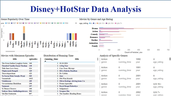Click the Thriller genre axis label
Viewport: 171px width, 96px height.
point(94,40)
